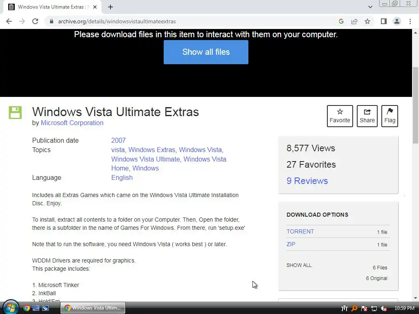Click the magnifier tray icon
Image resolution: width=419 pixels, height=314 pixels.
(354, 308)
